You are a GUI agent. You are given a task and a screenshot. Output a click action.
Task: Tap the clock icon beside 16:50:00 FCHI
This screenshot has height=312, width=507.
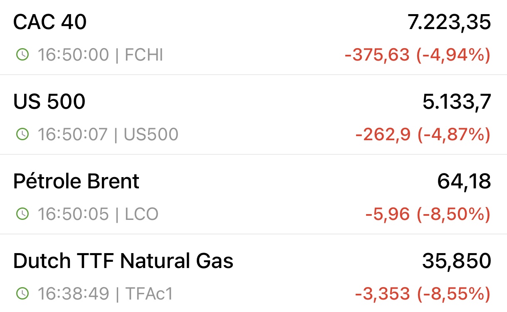[22, 55]
